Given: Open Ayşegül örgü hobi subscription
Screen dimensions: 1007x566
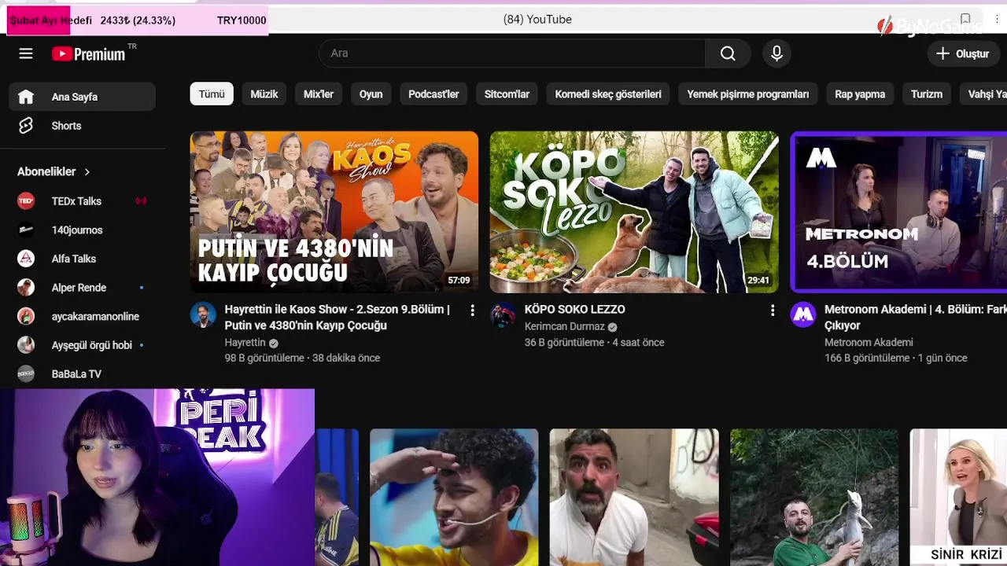Looking at the screenshot, I should pyautogui.click(x=82, y=345).
